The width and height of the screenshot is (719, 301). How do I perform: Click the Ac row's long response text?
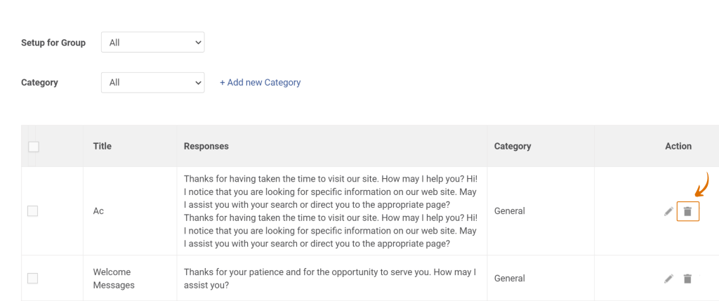pyautogui.click(x=331, y=210)
